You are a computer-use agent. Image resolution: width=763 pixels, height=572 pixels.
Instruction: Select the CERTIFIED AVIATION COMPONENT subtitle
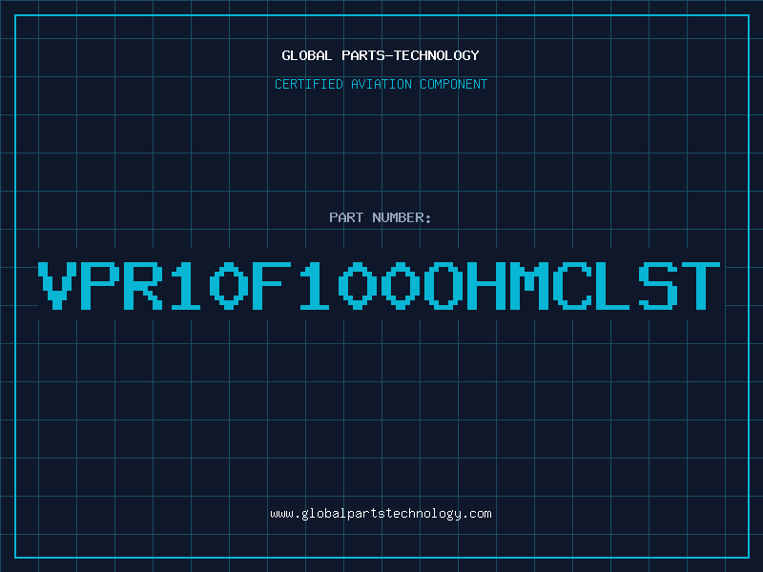(381, 84)
